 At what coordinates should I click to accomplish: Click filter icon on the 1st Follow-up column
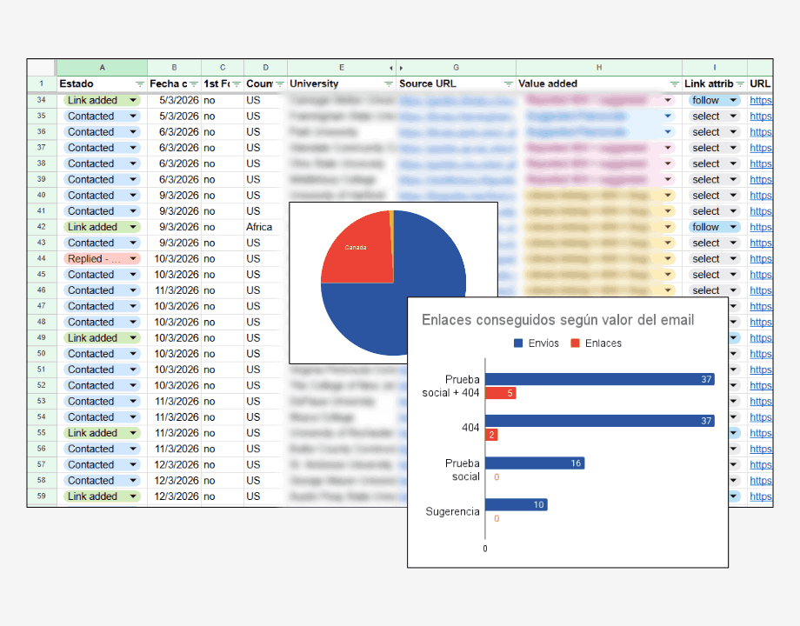tap(237, 84)
